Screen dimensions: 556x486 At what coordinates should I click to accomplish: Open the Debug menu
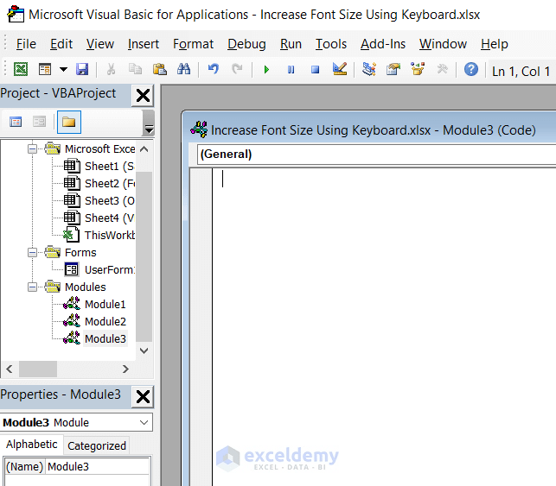246,44
